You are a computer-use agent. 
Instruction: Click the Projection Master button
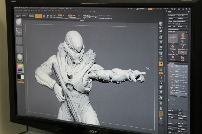pos(18,16)
